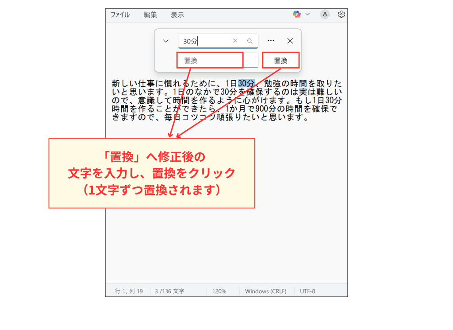453x330 pixels.
Task: Open the 編集 menu
Action: coord(150,15)
